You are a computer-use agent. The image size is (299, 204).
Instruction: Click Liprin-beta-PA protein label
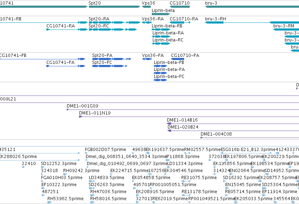(x=169, y=70)
